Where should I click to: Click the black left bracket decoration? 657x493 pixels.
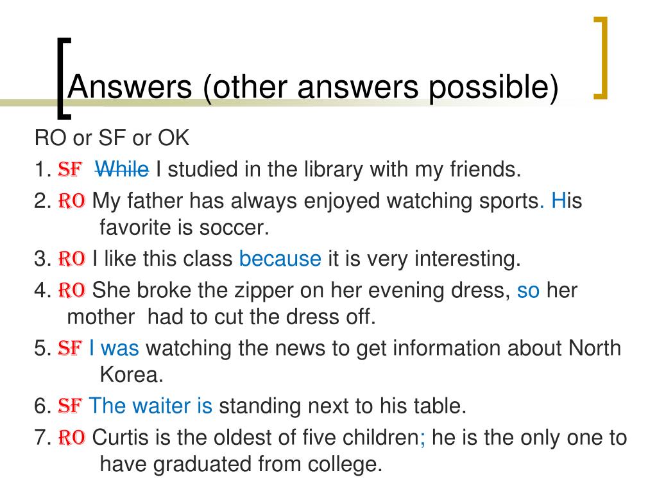[x=64, y=78]
